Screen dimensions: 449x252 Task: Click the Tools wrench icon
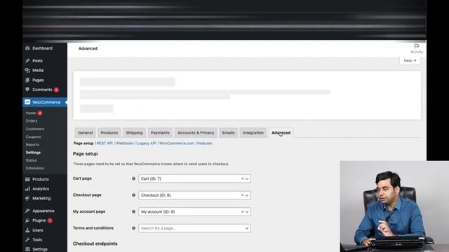(27, 239)
